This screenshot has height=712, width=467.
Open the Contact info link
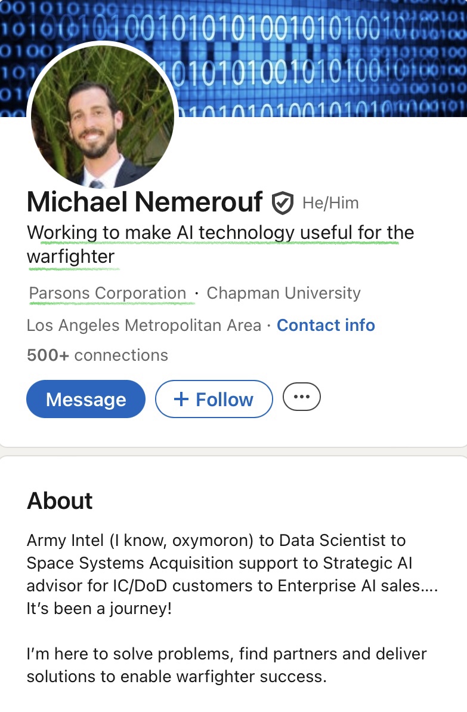pyautogui.click(x=326, y=326)
